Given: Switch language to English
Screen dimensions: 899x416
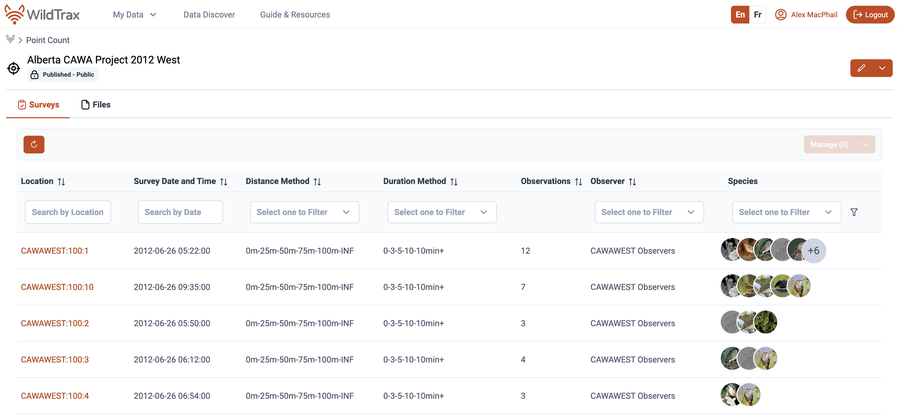Looking at the screenshot, I should (740, 14).
